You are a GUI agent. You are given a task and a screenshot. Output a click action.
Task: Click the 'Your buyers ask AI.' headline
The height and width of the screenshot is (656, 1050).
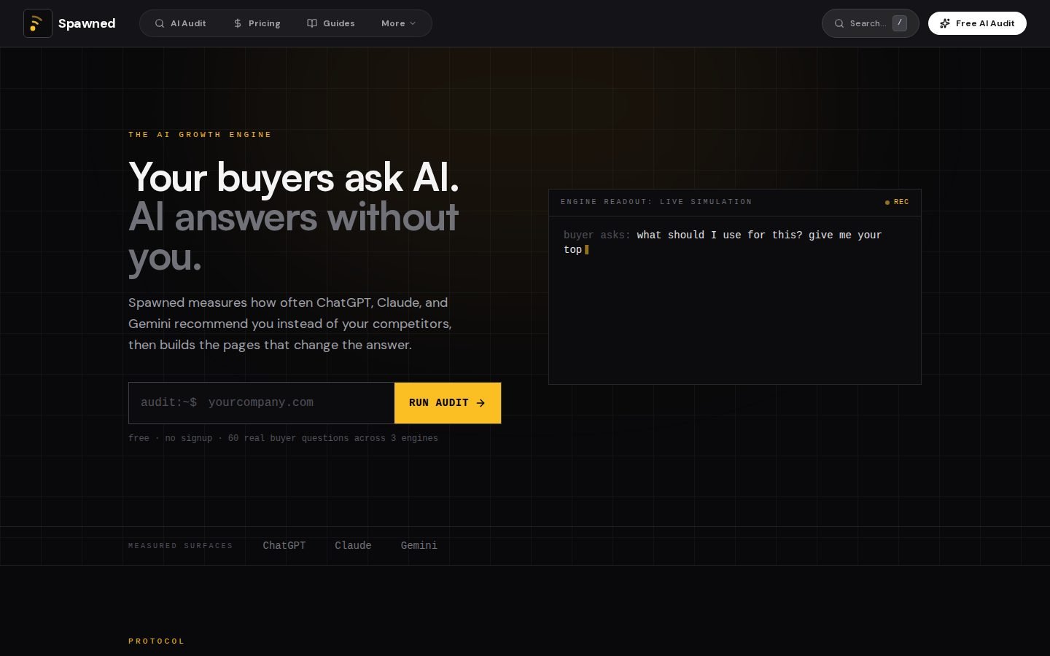(x=293, y=177)
